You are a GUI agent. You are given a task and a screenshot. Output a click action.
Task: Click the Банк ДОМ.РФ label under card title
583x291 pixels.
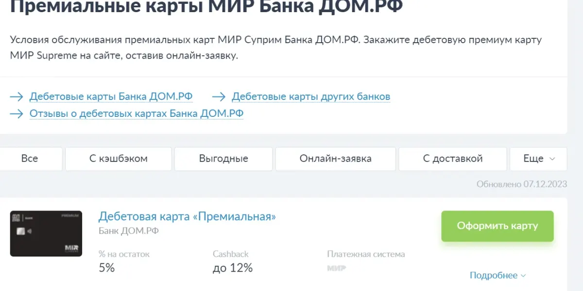(128, 231)
